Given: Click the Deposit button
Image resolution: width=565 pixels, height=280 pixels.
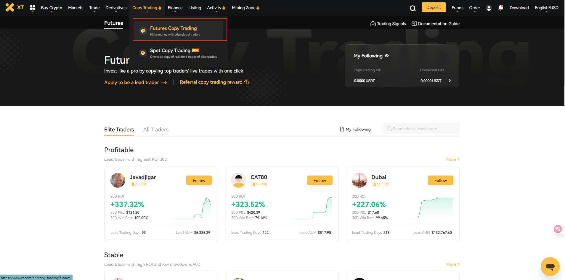Looking at the screenshot, I should [434, 7].
